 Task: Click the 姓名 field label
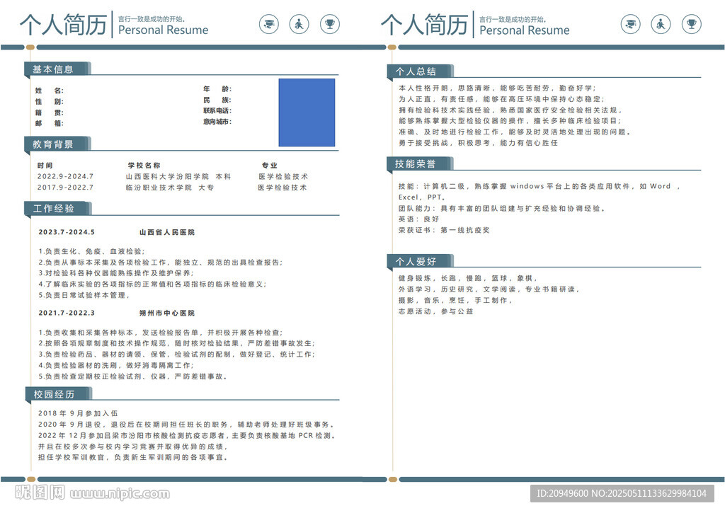50,91
